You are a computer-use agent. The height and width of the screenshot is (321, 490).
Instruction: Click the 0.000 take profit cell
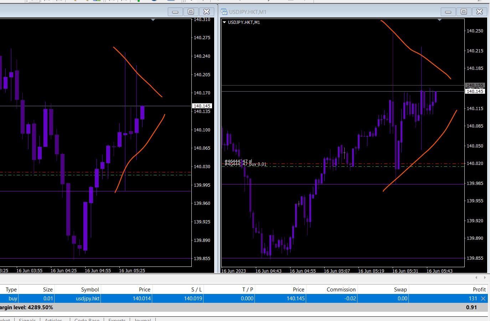click(x=247, y=299)
